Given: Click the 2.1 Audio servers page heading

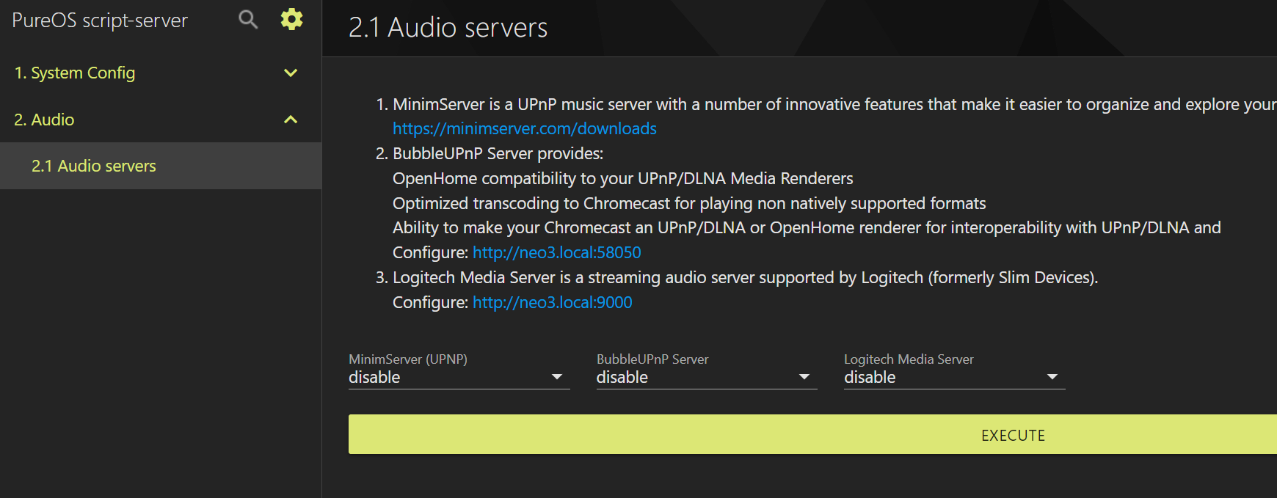Looking at the screenshot, I should point(448,28).
